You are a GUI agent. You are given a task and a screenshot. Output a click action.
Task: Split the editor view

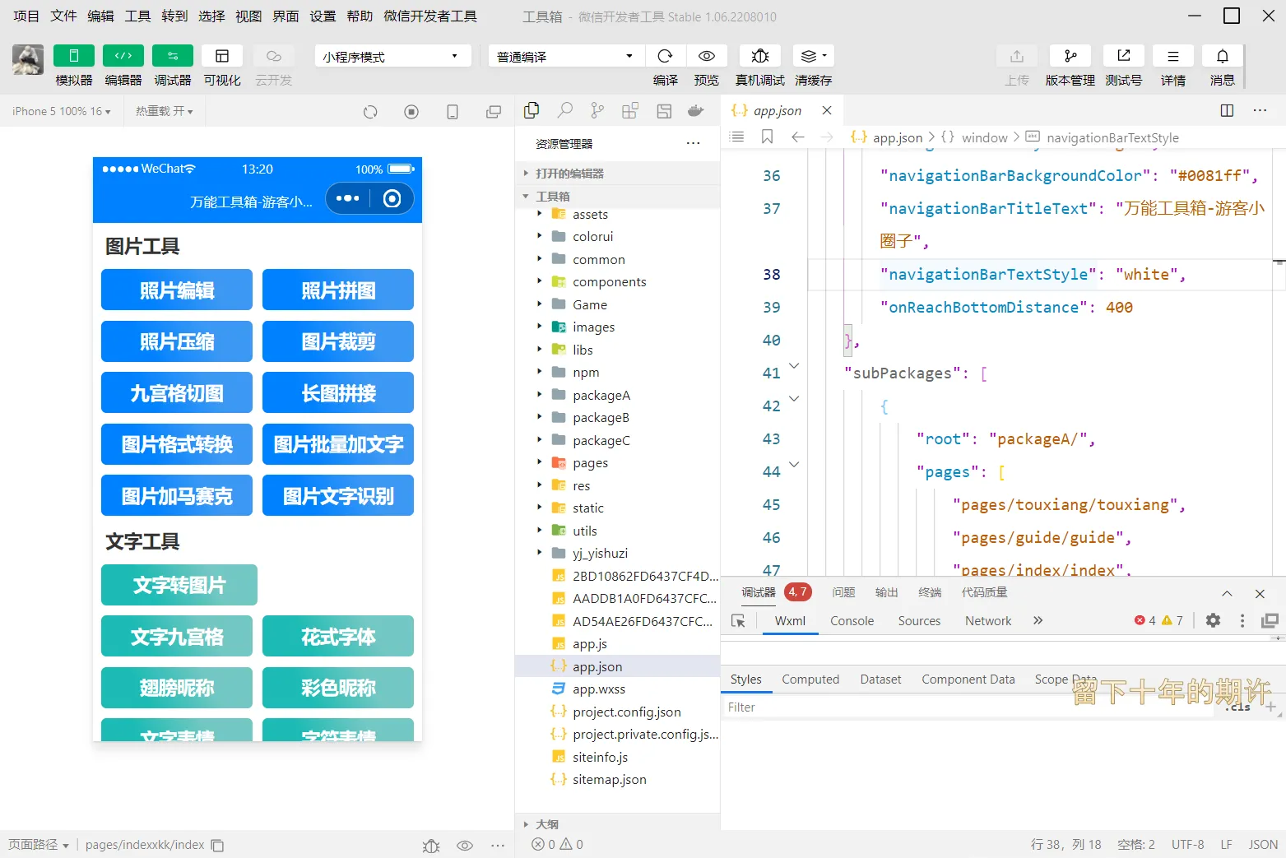click(1227, 110)
